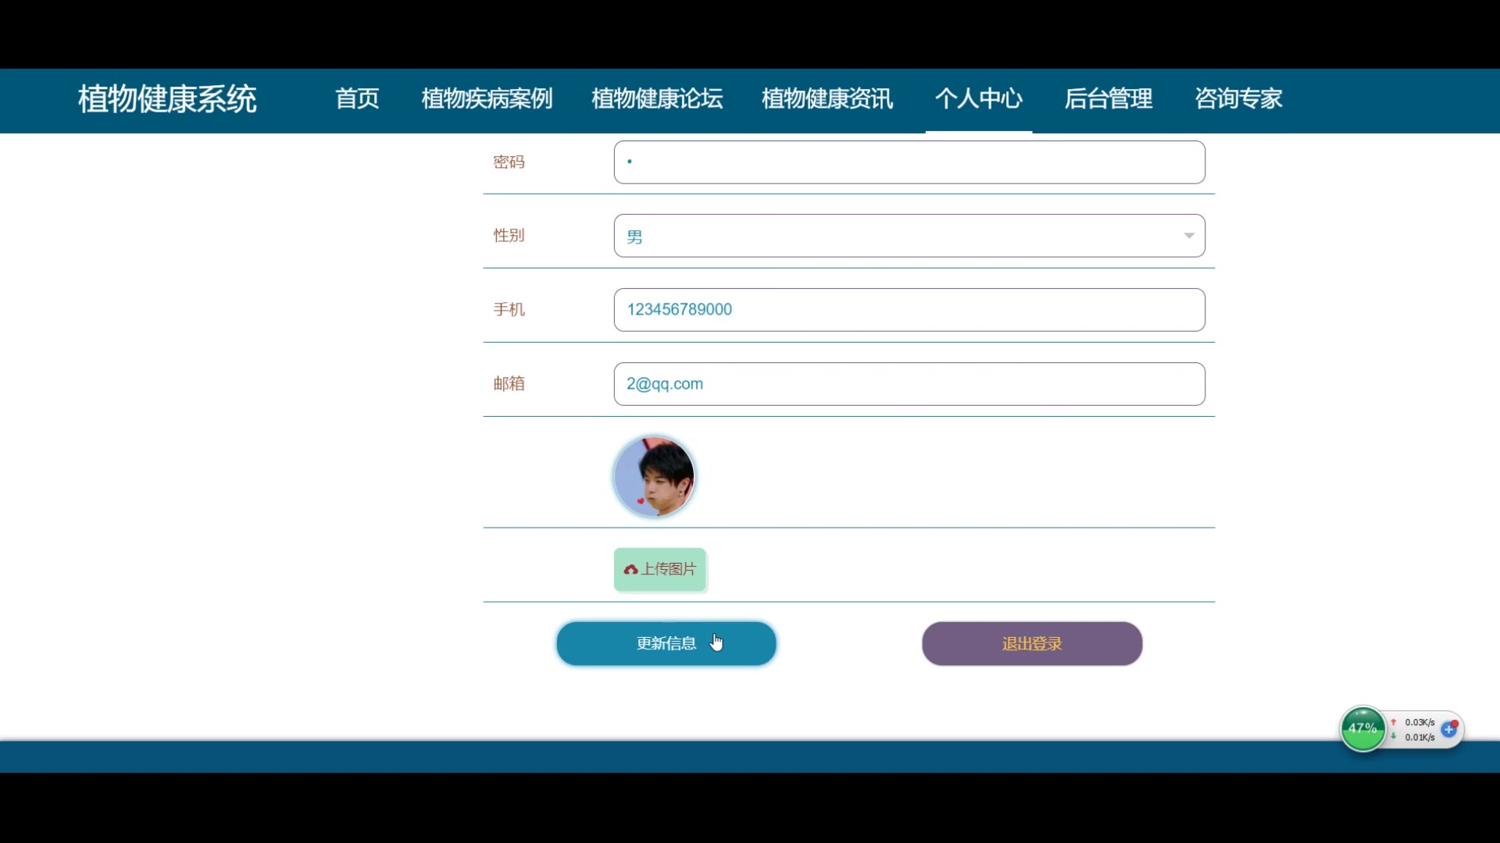Click the 植物健康系统 site title

[x=167, y=99]
